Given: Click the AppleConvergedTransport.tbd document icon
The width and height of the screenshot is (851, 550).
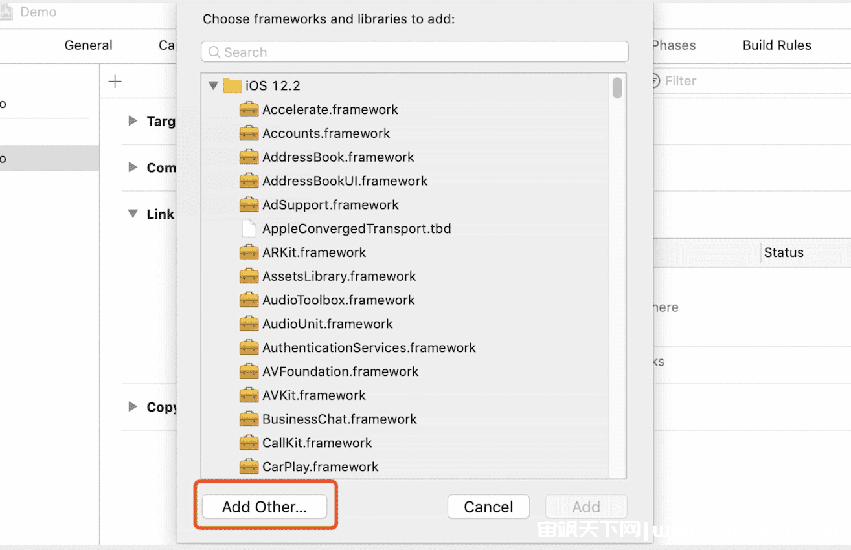Looking at the screenshot, I should point(249,228).
